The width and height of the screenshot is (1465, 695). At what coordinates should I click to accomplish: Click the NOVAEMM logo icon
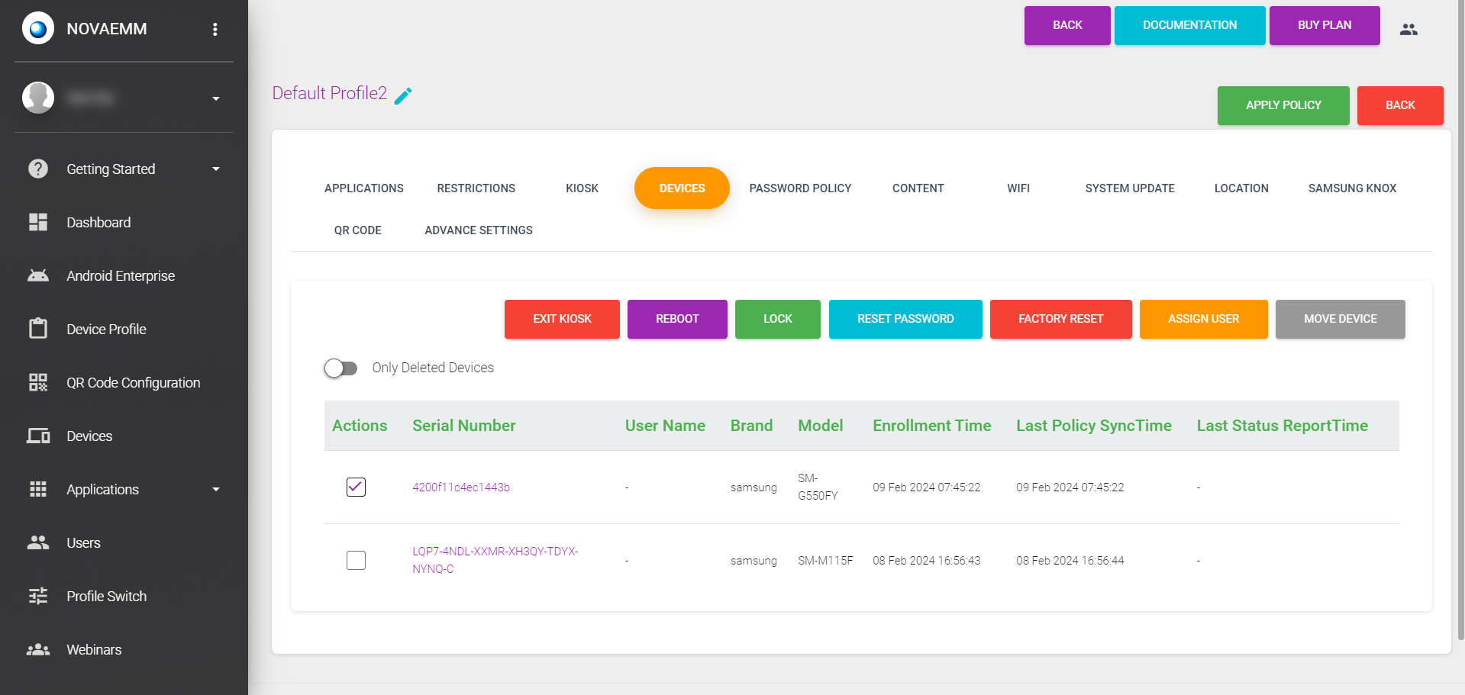pos(38,28)
